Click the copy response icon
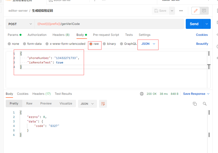The height and width of the screenshot is (153, 218). tap(195, 104)
